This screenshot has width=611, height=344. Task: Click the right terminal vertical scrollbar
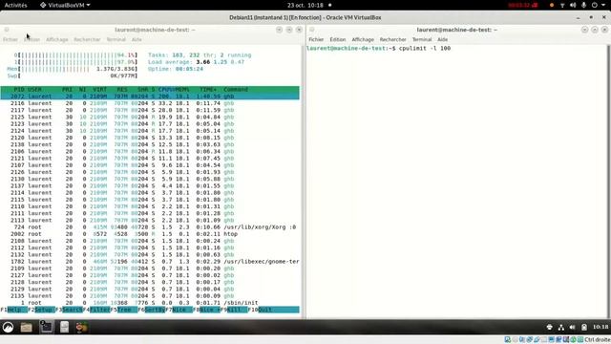608,182
